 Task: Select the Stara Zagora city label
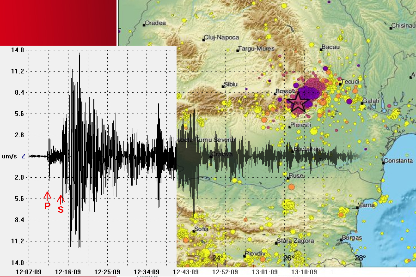296,241
